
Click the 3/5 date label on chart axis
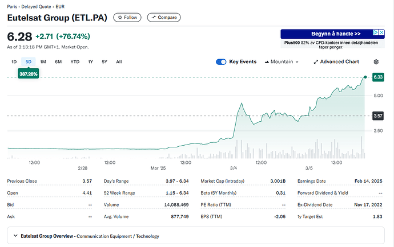point(309,168)
